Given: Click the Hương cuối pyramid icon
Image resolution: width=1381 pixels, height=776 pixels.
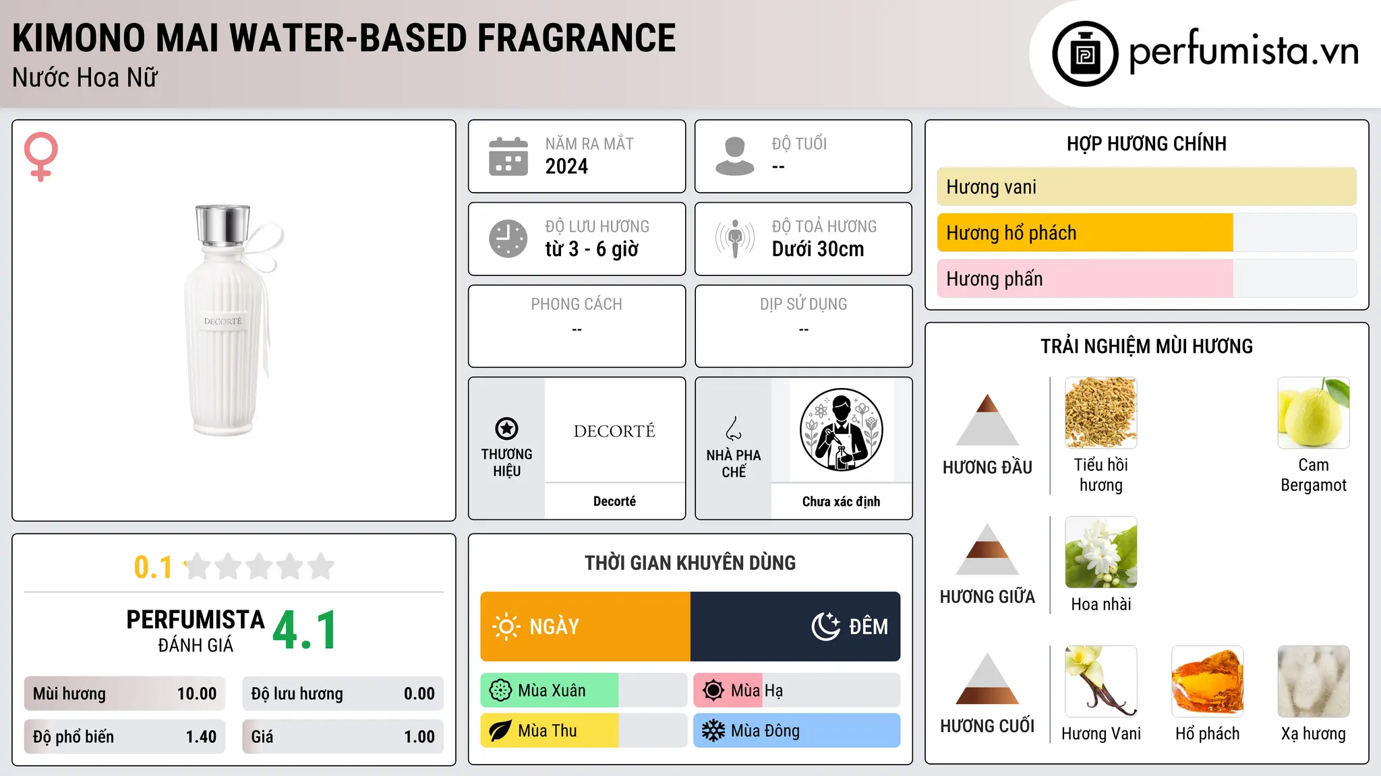Looking at the screenshot, I should click(987, 678).
